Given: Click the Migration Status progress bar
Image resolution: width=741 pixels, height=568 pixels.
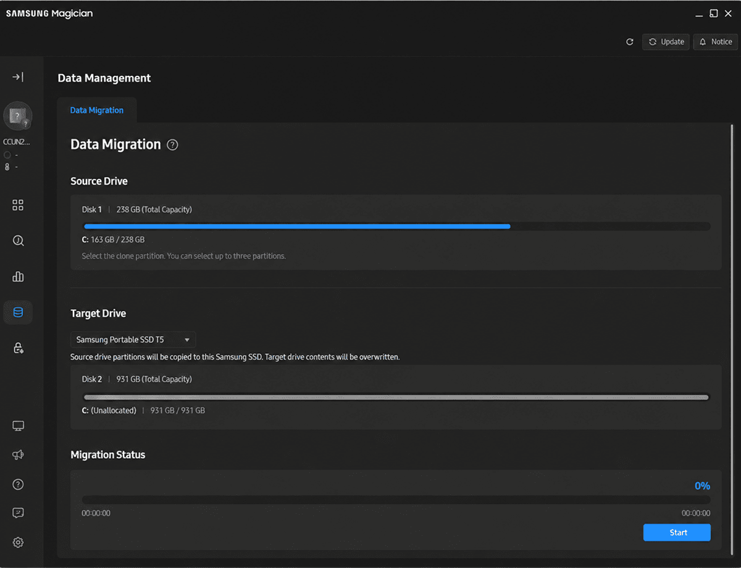Looking at the screenshot, I should pos(396,499).
